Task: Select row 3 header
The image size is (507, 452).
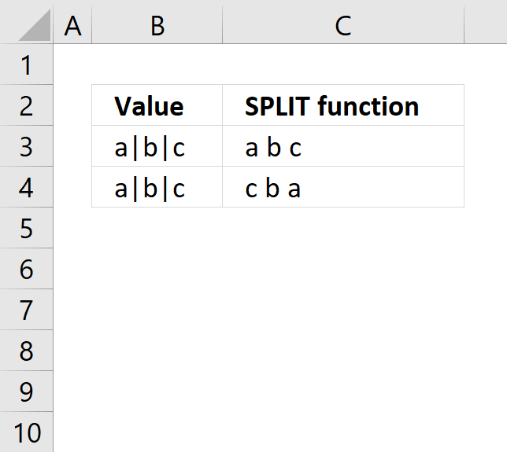Action: [27, 146]
